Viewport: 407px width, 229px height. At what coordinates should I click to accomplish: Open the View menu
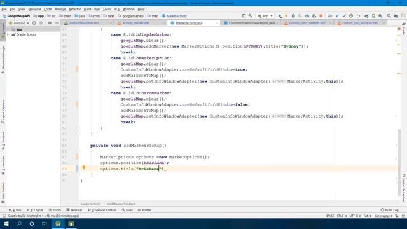[22, 9]
